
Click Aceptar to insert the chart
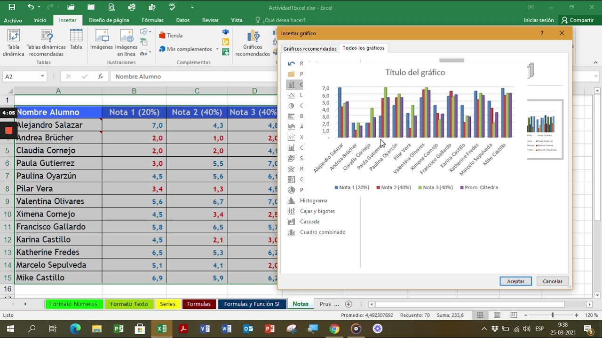point(515,281)
